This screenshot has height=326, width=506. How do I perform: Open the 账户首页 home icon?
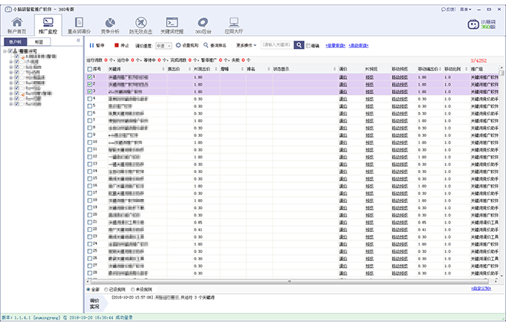click(17, 26)
